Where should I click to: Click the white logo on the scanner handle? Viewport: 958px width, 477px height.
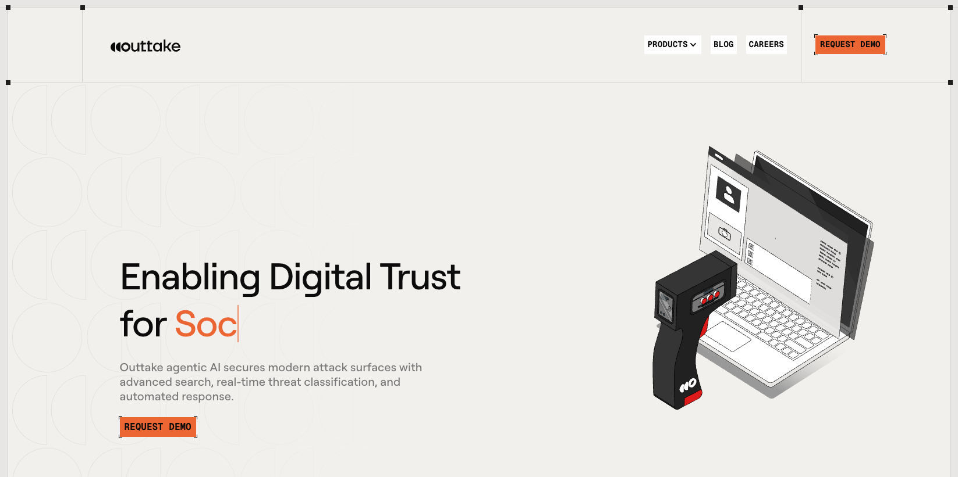pos(688,385)
